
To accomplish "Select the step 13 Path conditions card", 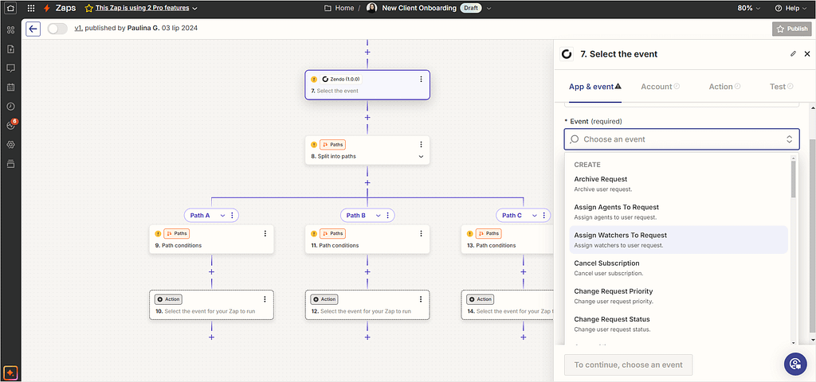I will click(x=508, y=239).
